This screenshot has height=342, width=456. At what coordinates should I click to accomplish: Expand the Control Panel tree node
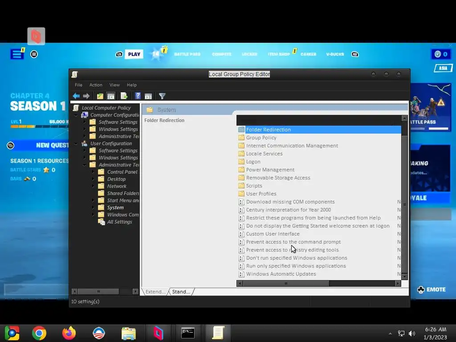93,172
